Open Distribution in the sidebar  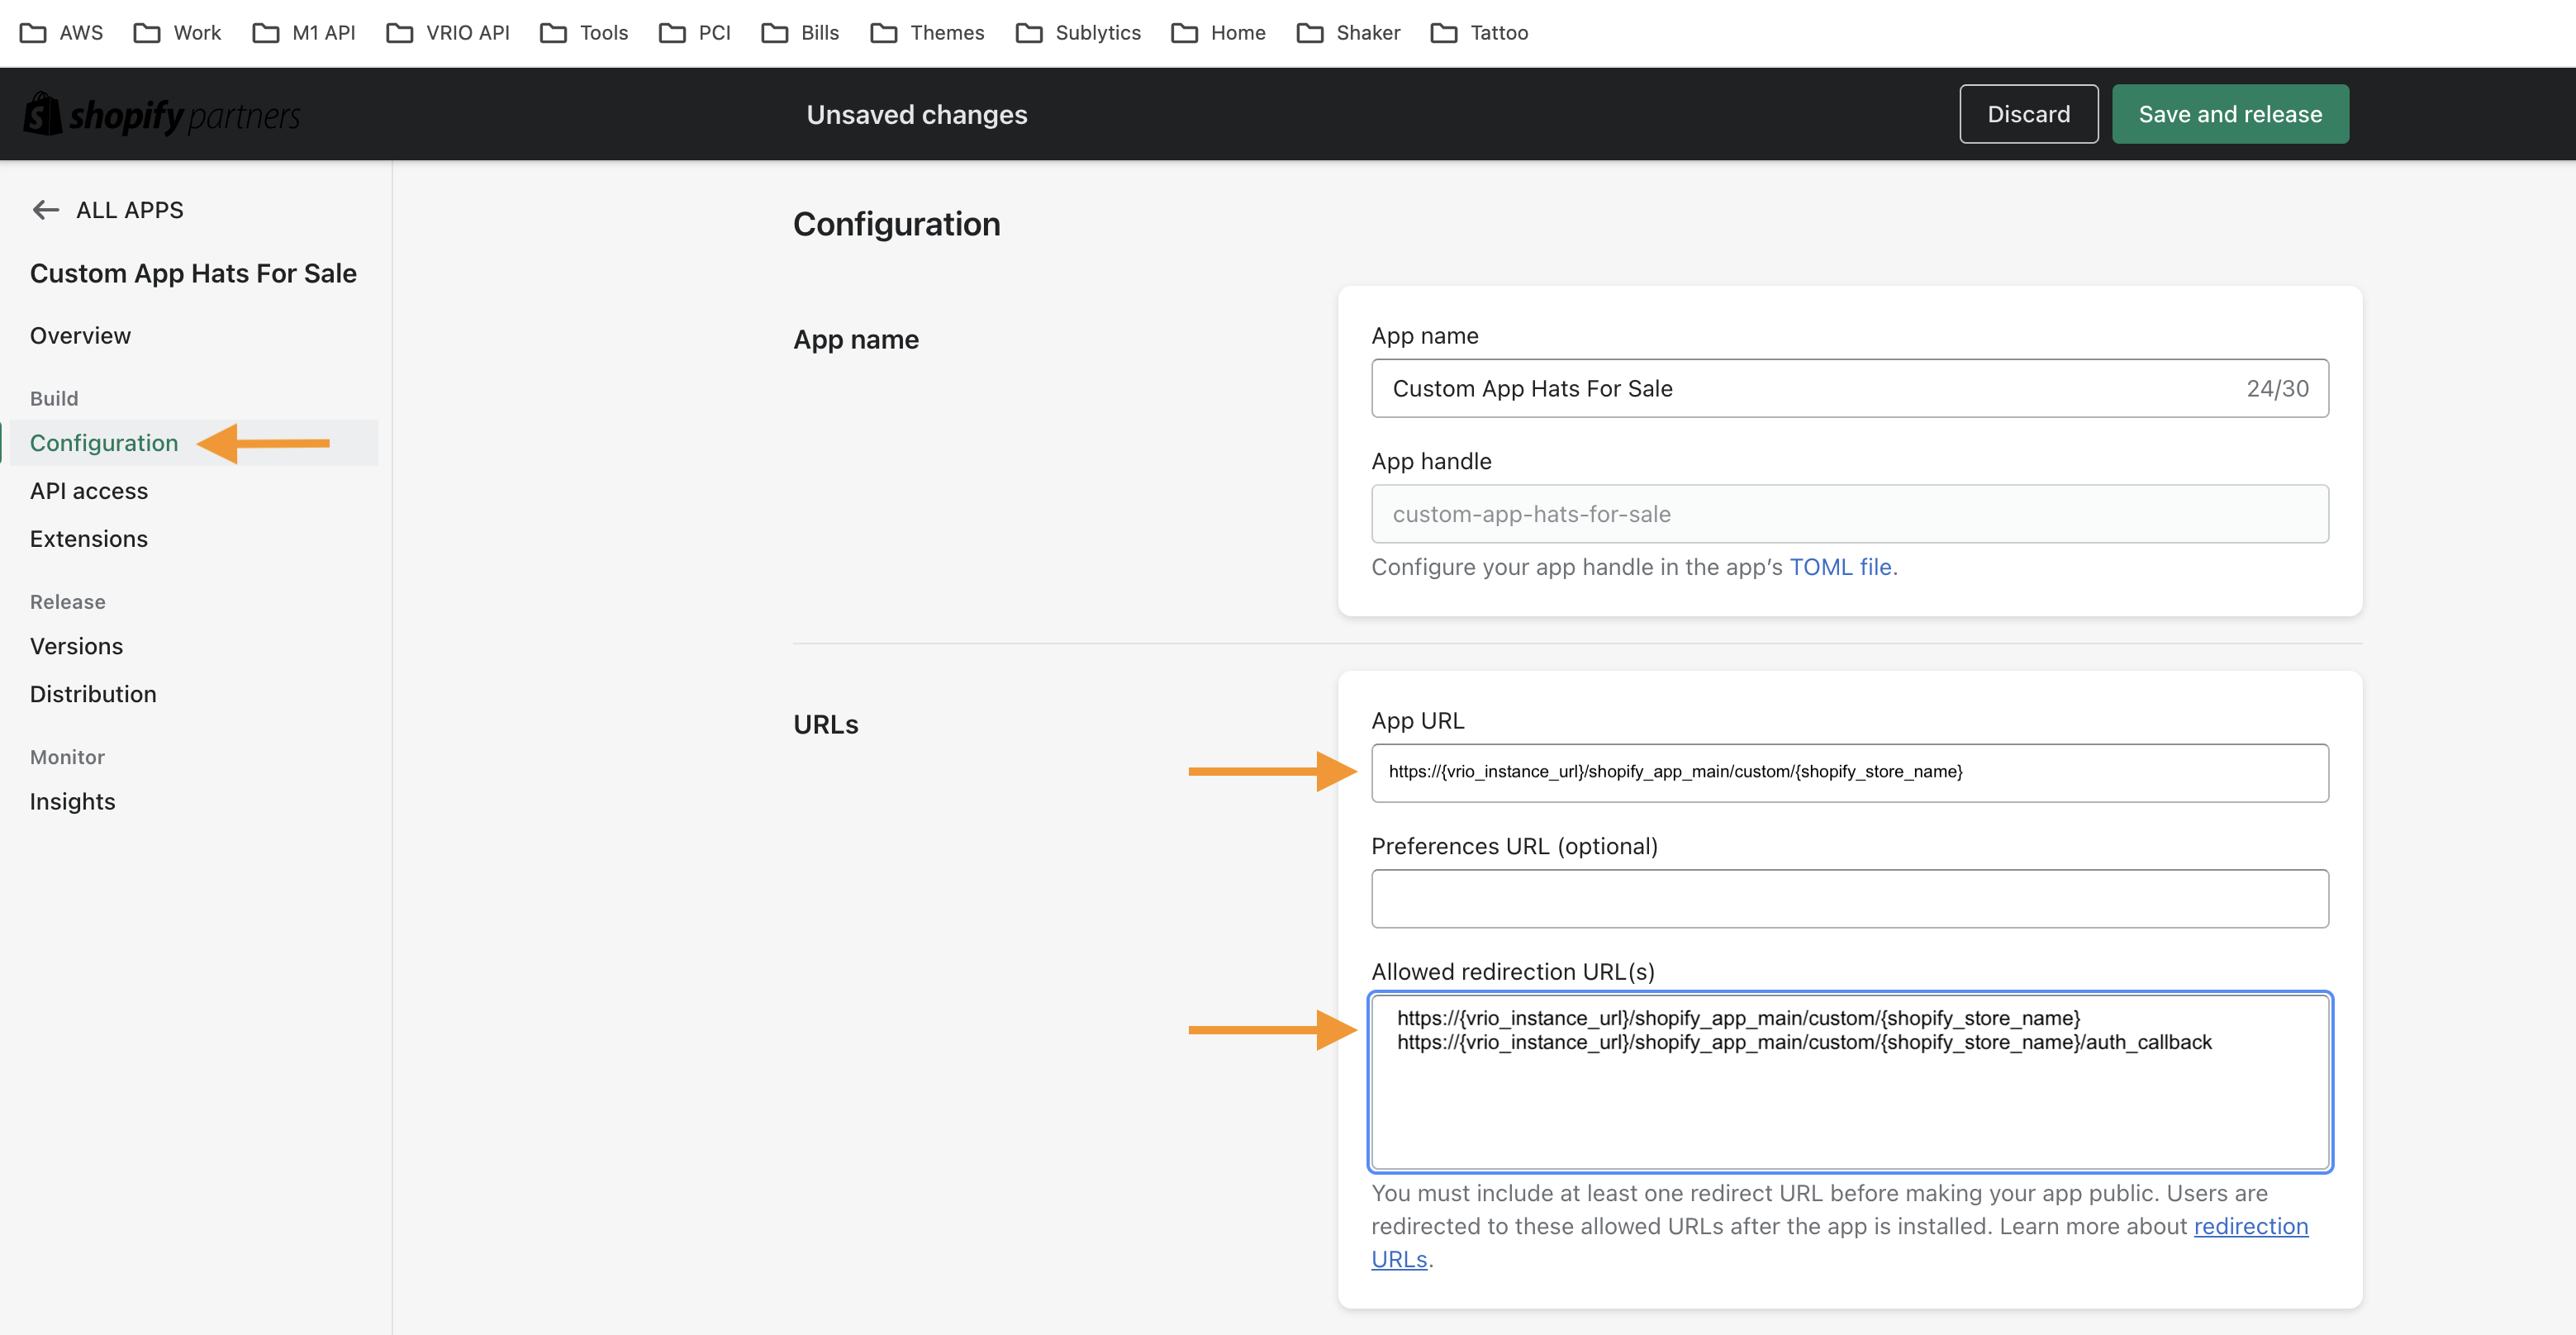pos(93,694)
